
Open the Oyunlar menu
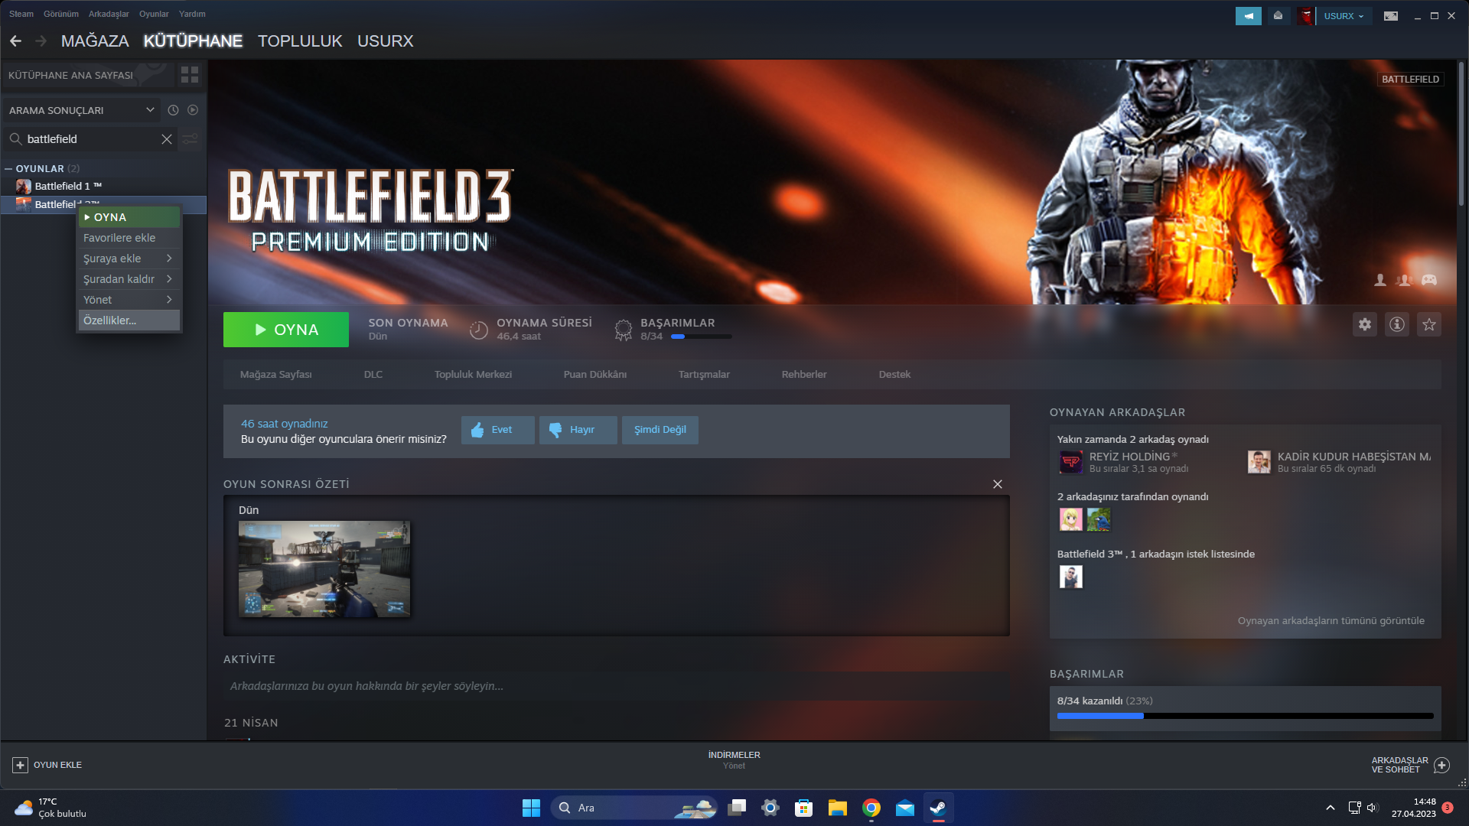click(x=154, y=14)
